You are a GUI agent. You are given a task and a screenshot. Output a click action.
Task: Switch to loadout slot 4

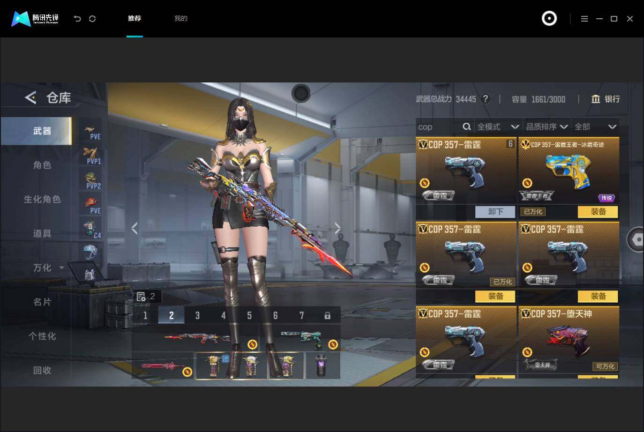coord(223,315)
